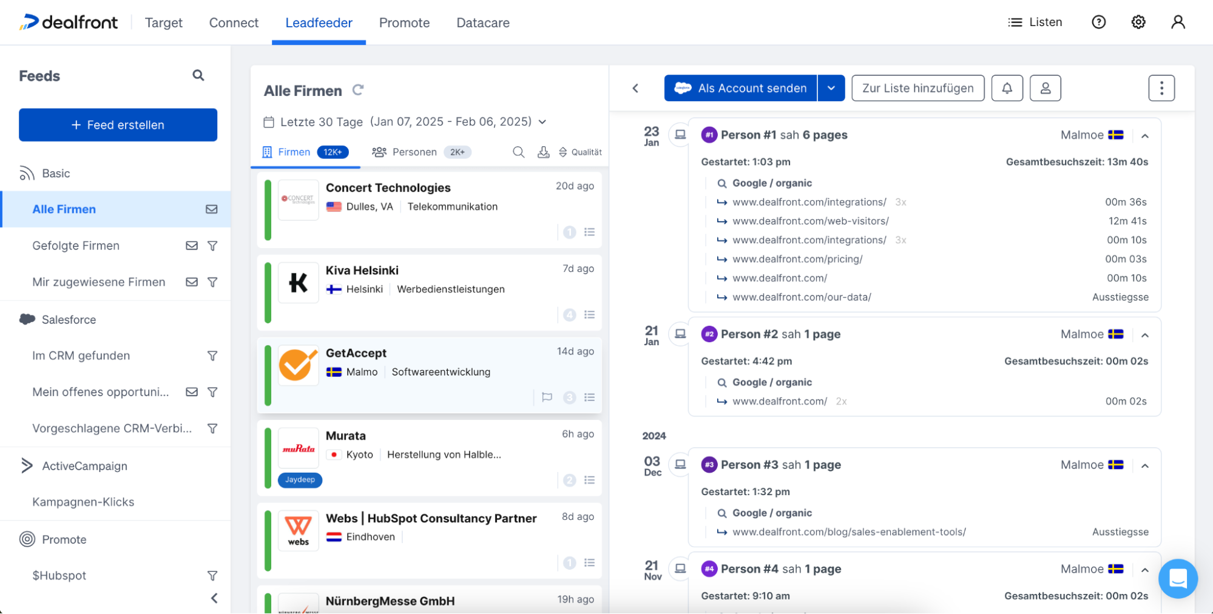Switch to the Personen tab
This screenshot has width=1213, height=614.
(422, 152)
